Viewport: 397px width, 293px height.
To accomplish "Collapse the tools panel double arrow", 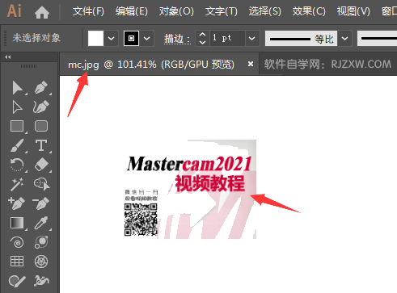I will [x=8, y=57].
